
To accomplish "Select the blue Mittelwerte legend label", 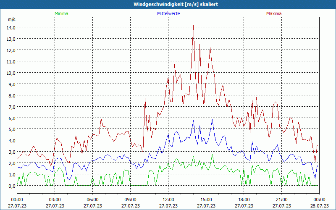I will pyautogui.click(x=168, y=13).
